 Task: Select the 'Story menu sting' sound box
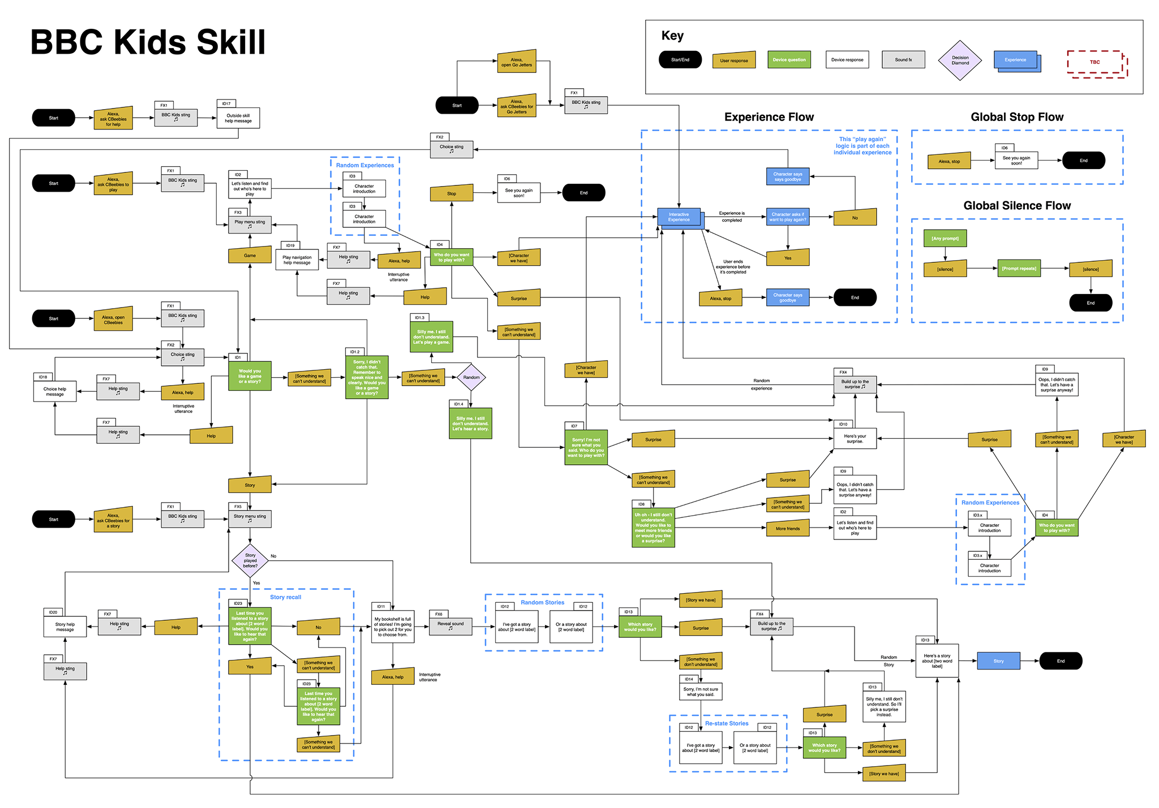(250, 518)
